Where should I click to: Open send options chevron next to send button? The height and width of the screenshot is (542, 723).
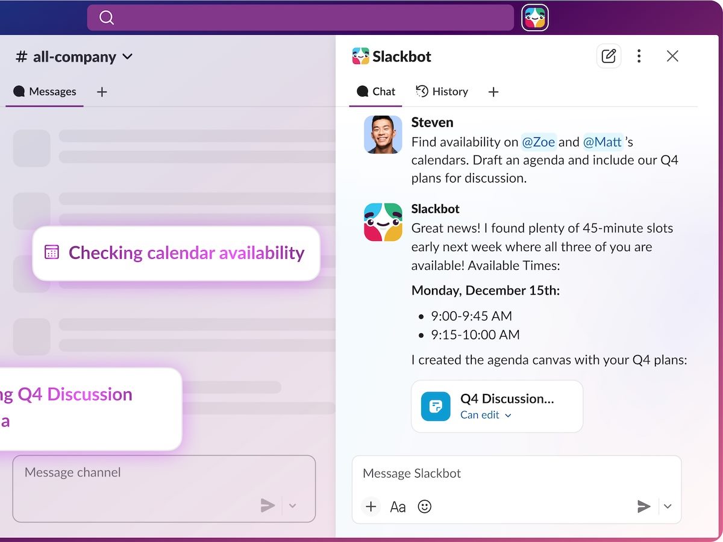tap(667, 506)
